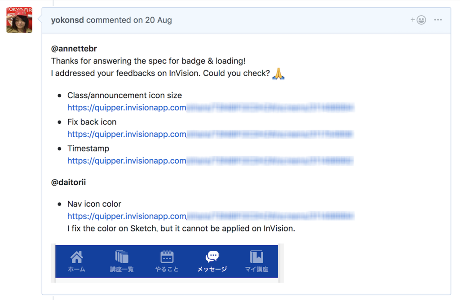The image size is (460, 300).
Task: Click the My Courses (マイ講座) bookmark icon
Action: (x=257, y=257)
